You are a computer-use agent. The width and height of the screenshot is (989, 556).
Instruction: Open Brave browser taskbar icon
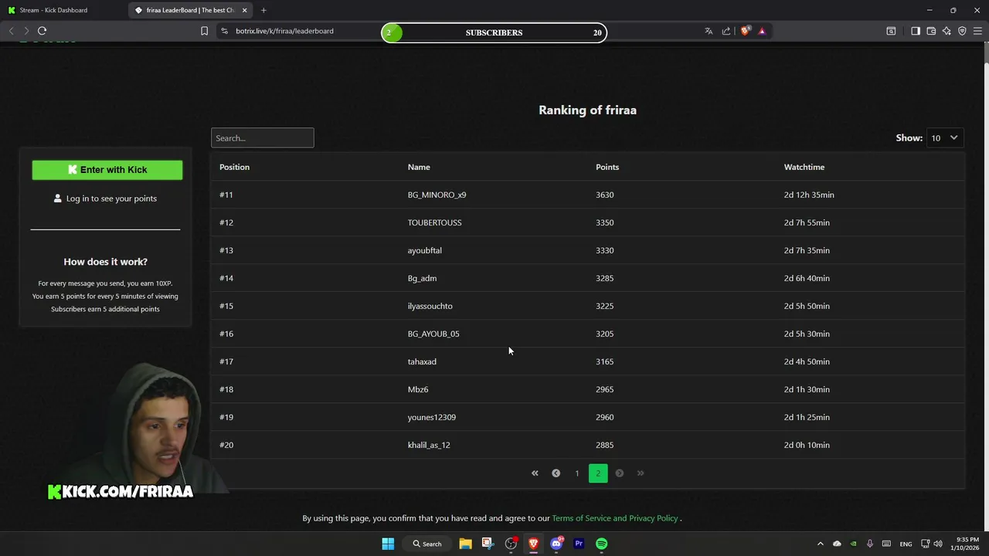point(533,544)
